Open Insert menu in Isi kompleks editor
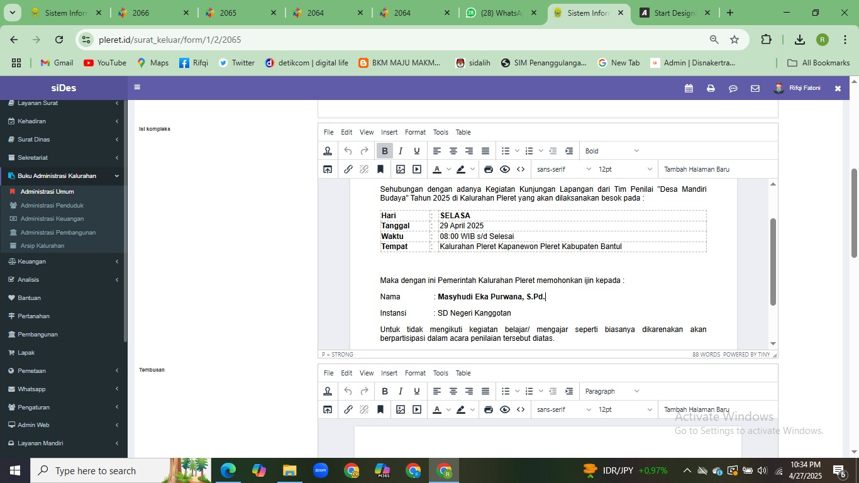This screenshot has height=483, width=859. 389,132
